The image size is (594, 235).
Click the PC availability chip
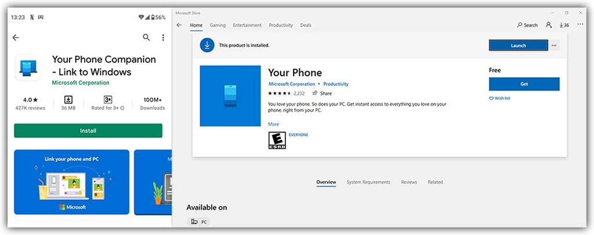[x=198, y=222]
